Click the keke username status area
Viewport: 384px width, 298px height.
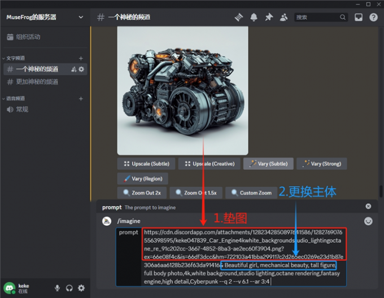click(x=24, y=288)
